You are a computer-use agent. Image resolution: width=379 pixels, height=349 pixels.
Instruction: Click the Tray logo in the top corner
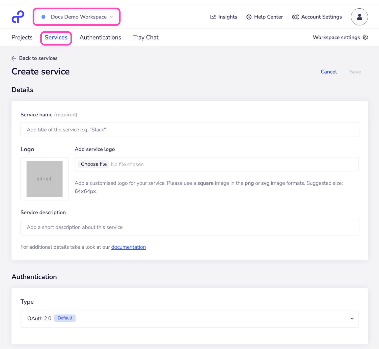[x=17, y=17]
